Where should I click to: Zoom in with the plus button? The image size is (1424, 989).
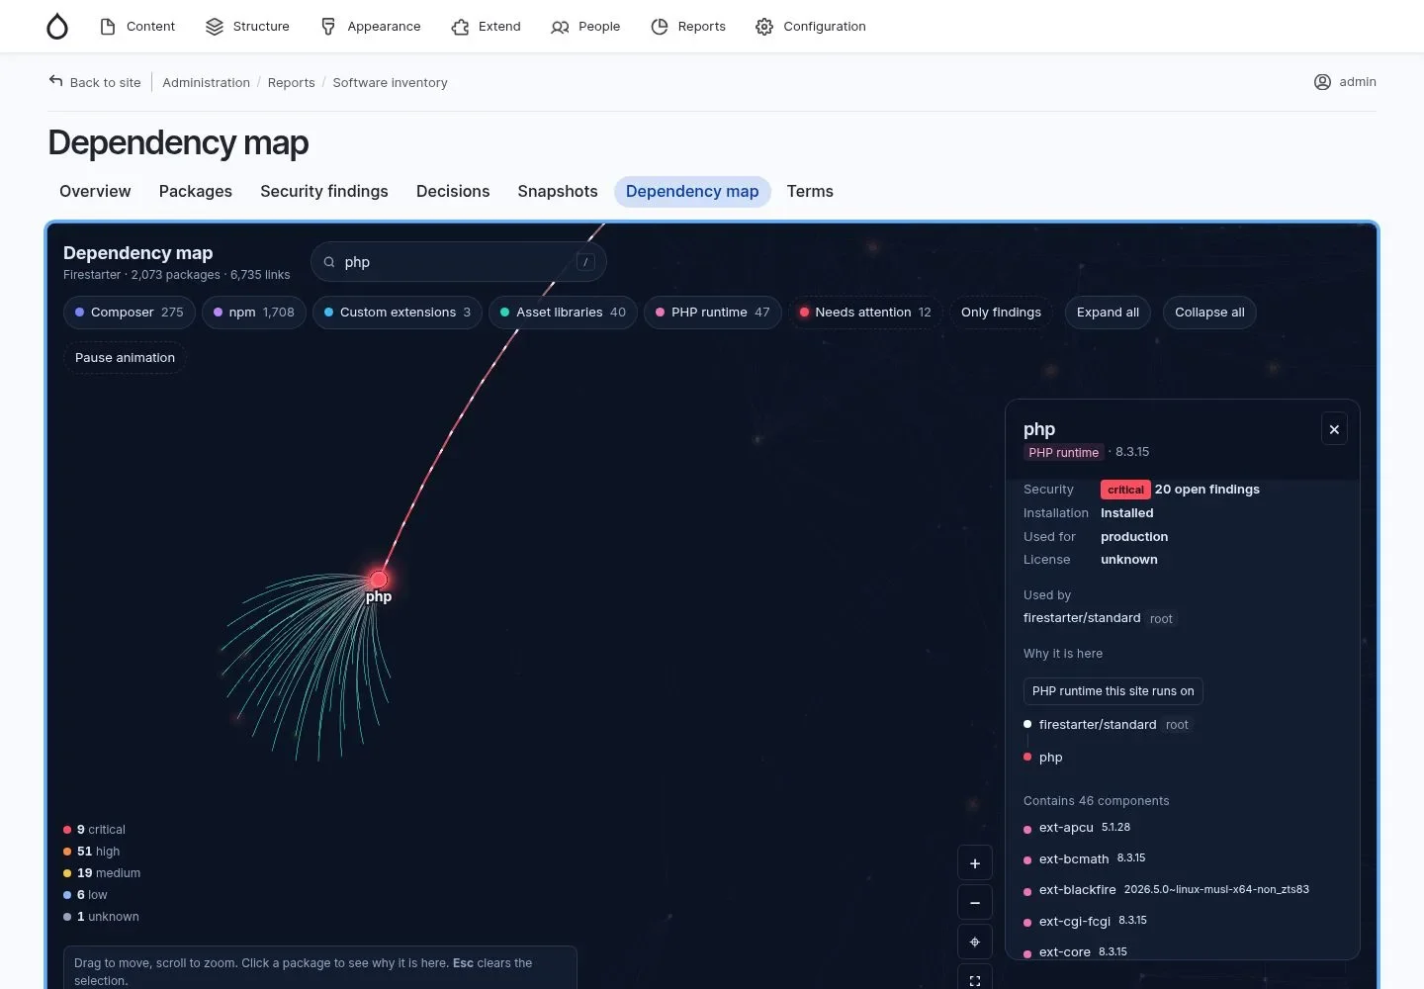[x=975, y=863]
